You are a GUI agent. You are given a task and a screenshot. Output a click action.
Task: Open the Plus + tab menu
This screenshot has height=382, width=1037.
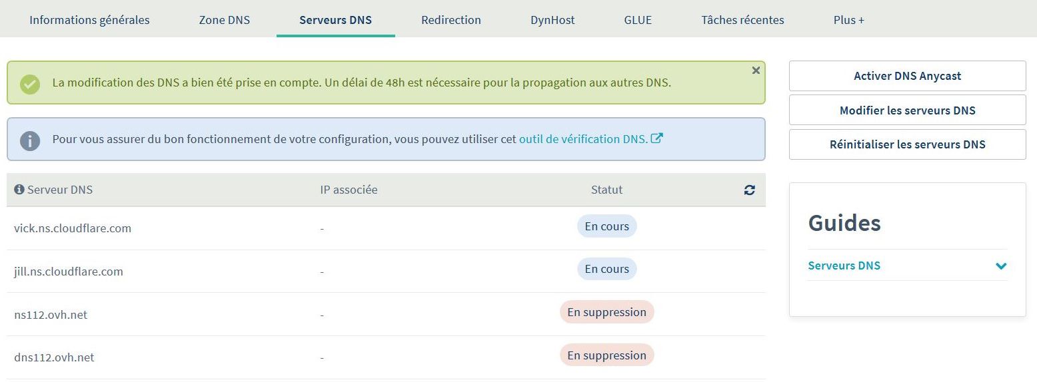pos(848,20)
